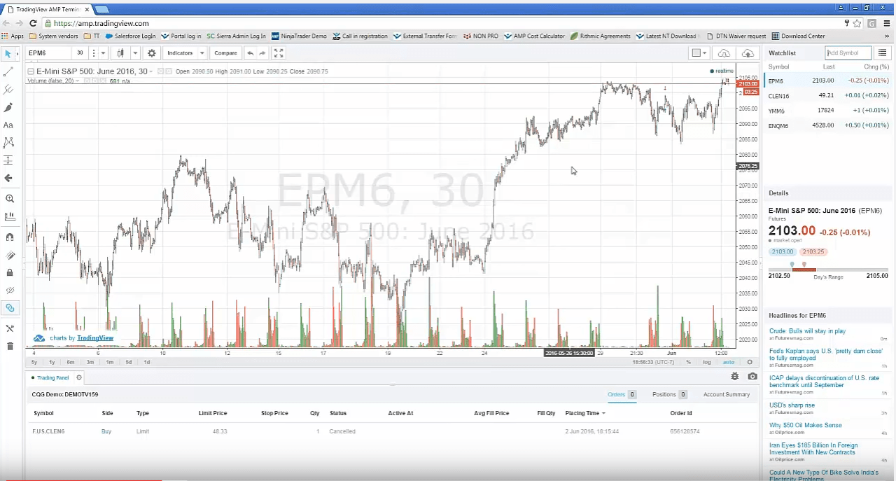Set chart range to 5y
Image resolution: width=896 pixels, height=481 pixels.
click(34, 362)
